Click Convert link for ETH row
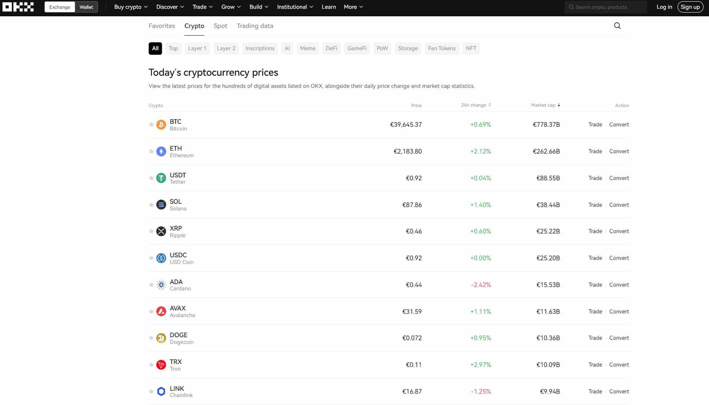The width and height of the screenshot is (709, 405). pos(619,151)
